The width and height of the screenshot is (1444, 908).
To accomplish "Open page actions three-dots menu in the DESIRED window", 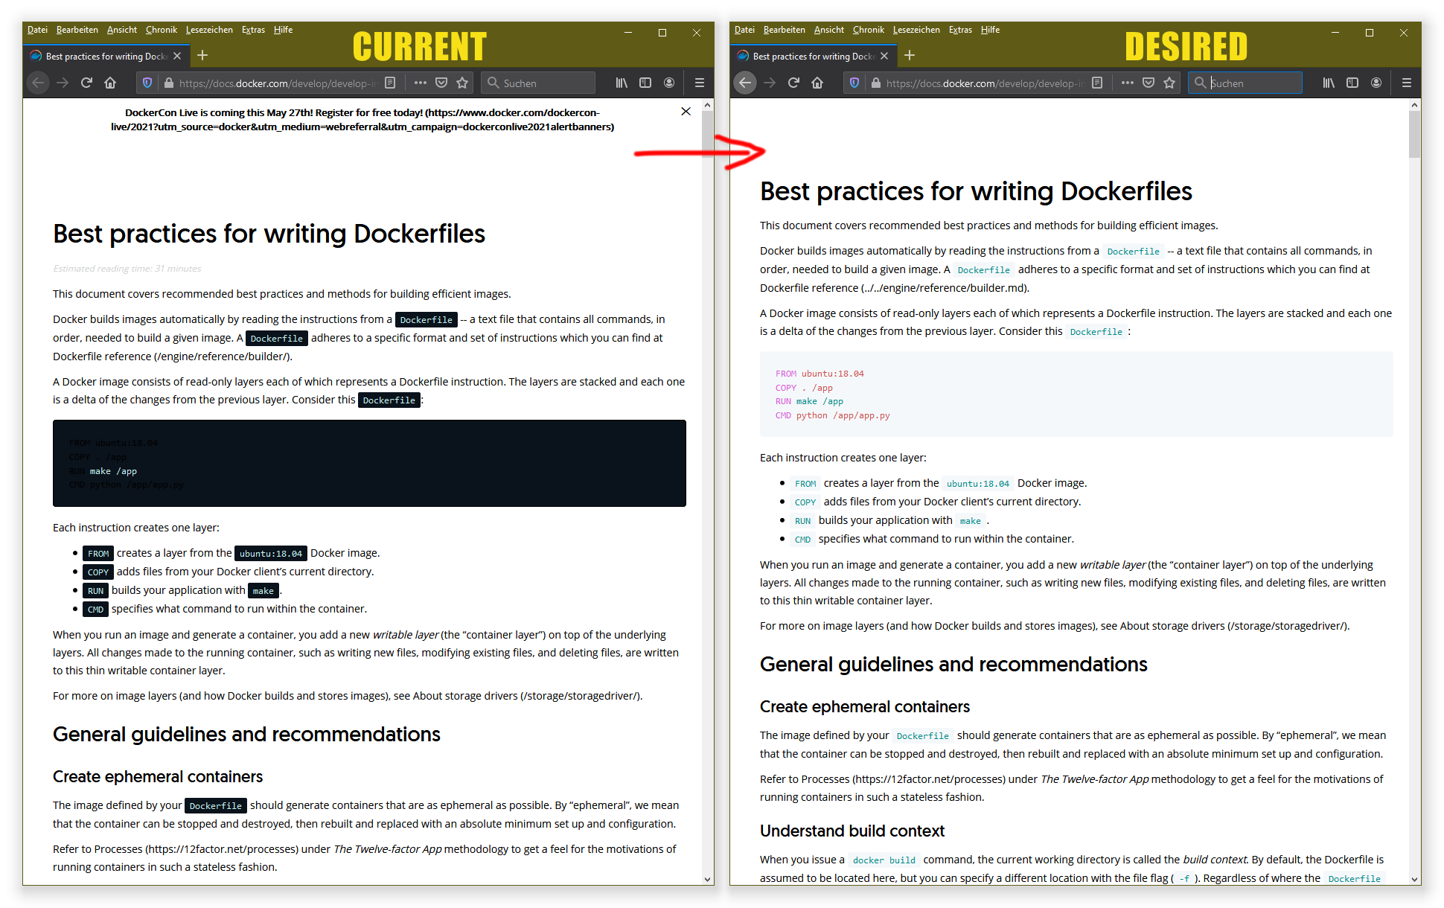I will coord(1128,83).
